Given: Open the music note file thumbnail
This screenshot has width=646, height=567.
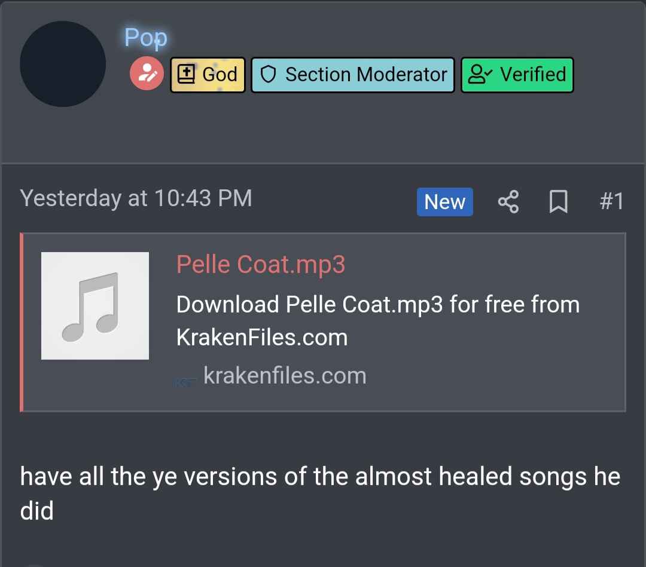Looking at the screenshot, I should (x=95, y=306).
